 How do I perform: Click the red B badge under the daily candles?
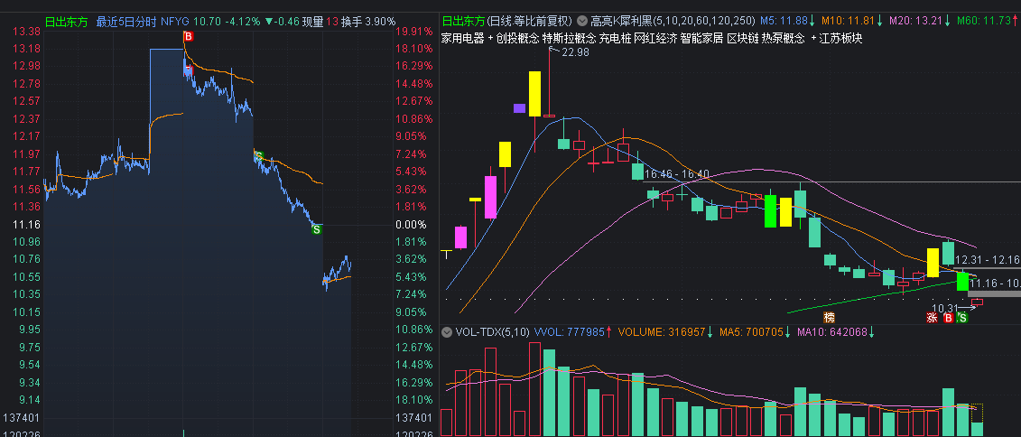click(948, 317)
